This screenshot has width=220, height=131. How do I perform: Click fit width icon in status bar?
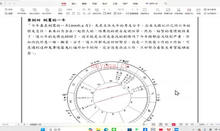[192, 124]
